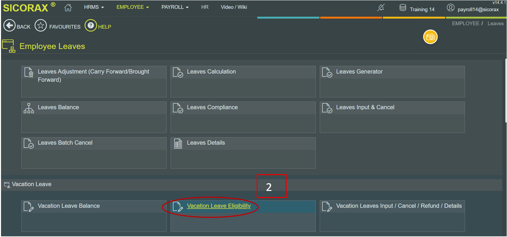
Task: Open the Leaves Balance tile
Action: click(x=94, y=117)
